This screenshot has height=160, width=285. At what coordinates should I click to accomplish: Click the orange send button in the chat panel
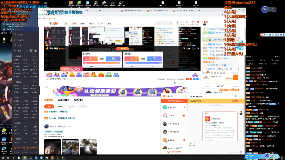pyautogui.click(x=236, y=77)
